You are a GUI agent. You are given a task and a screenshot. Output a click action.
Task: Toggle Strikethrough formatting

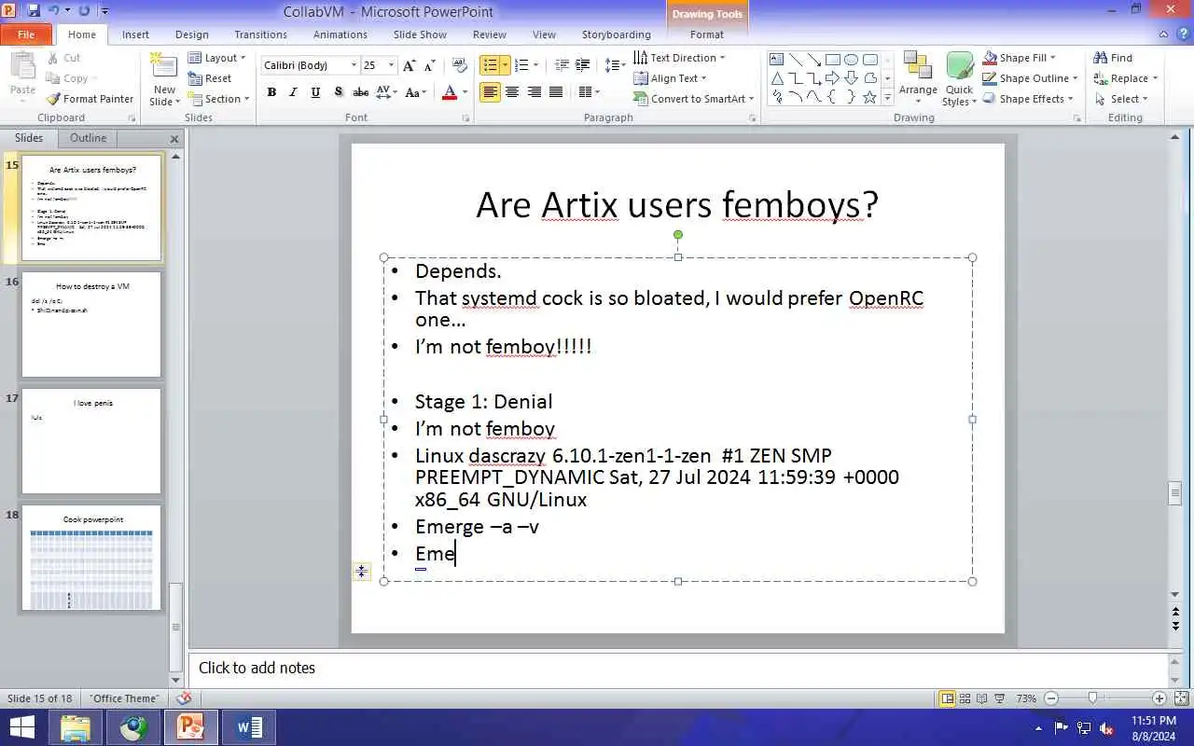click(x=360, y=92)
